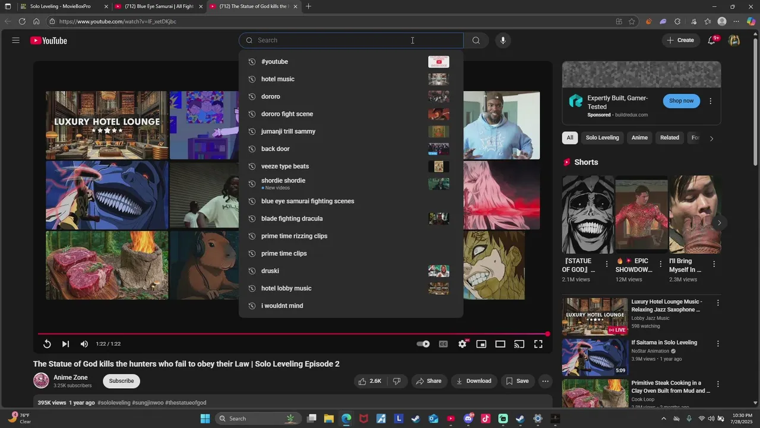Open the YouTube notifications bell
This screenshot has height=428, width=760.
point(712,40)
